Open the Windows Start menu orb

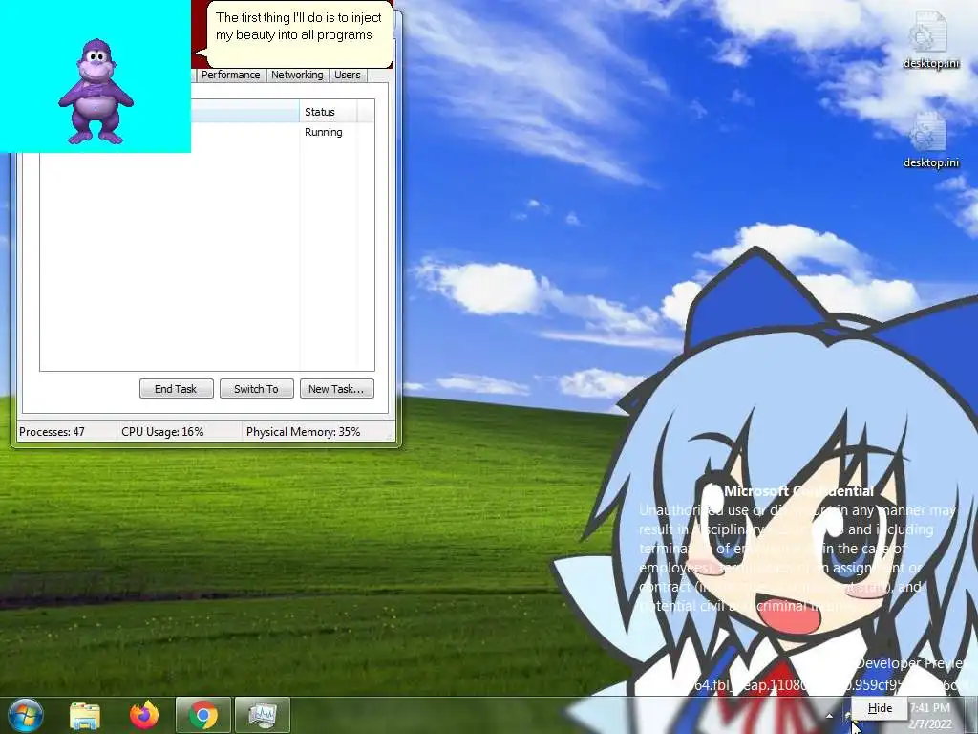point(25,715)
